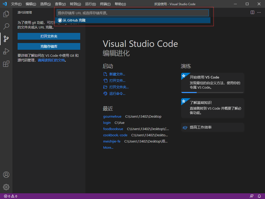
Task: Click the 最近 section heading
Action: [x=108, y=109]
